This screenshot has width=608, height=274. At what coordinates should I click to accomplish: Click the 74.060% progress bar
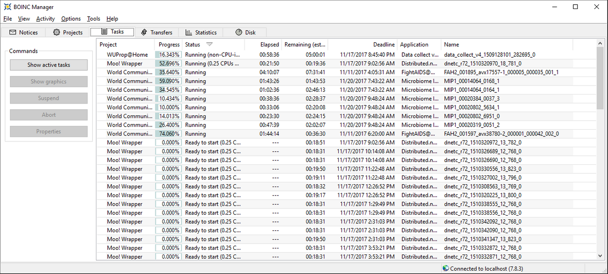(x=169, y=134)
